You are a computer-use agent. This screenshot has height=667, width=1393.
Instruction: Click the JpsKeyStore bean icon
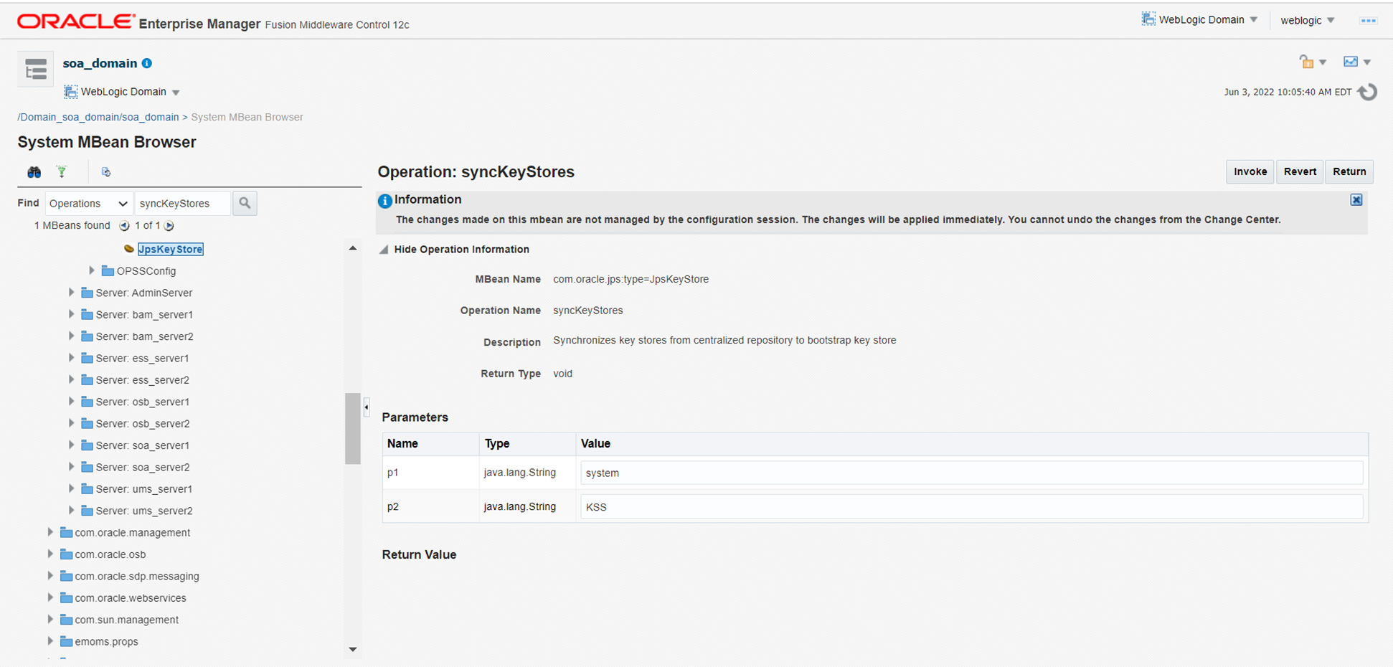[129, 249]
